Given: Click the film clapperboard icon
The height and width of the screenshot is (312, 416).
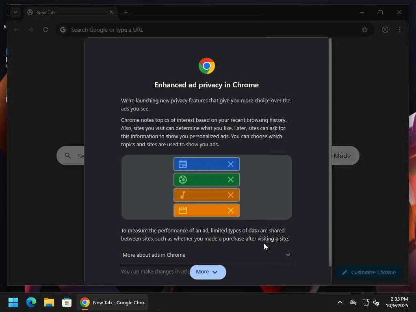Looking at the screenshot, I should 182,210.
